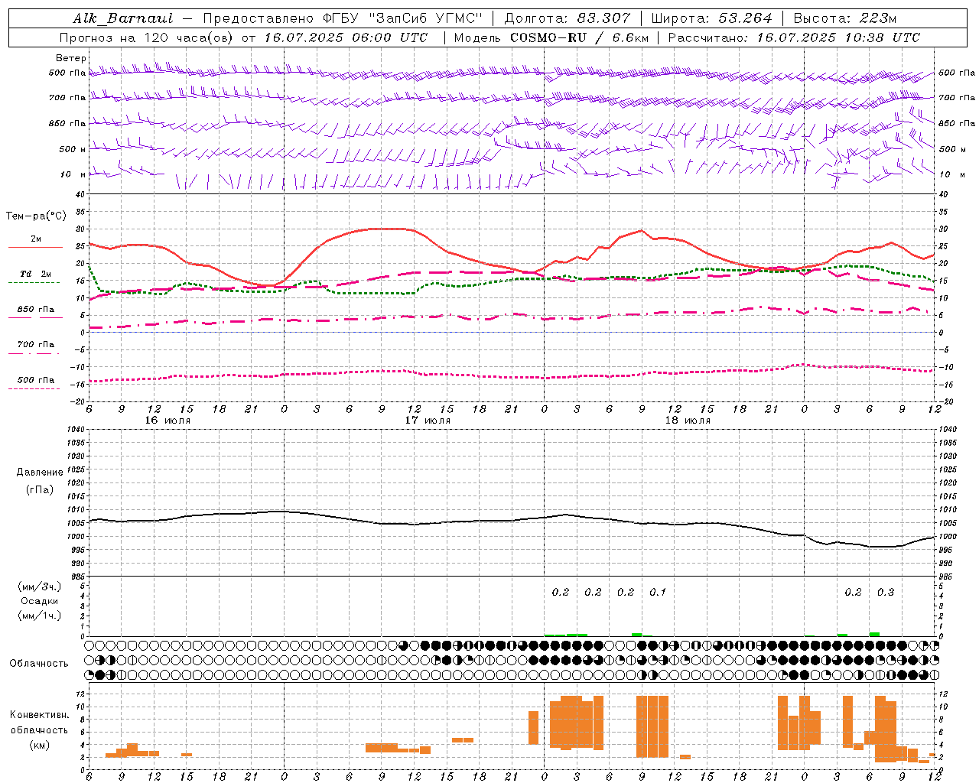This screenshot has width=979, height=783.
Task: Click the 500 гПа label right of wind panel
Action: pyautogui.click(x=957, y=73)
